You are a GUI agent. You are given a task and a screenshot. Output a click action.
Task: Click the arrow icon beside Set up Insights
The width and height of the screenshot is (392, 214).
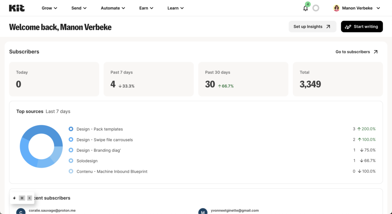(x=328, y=27)
